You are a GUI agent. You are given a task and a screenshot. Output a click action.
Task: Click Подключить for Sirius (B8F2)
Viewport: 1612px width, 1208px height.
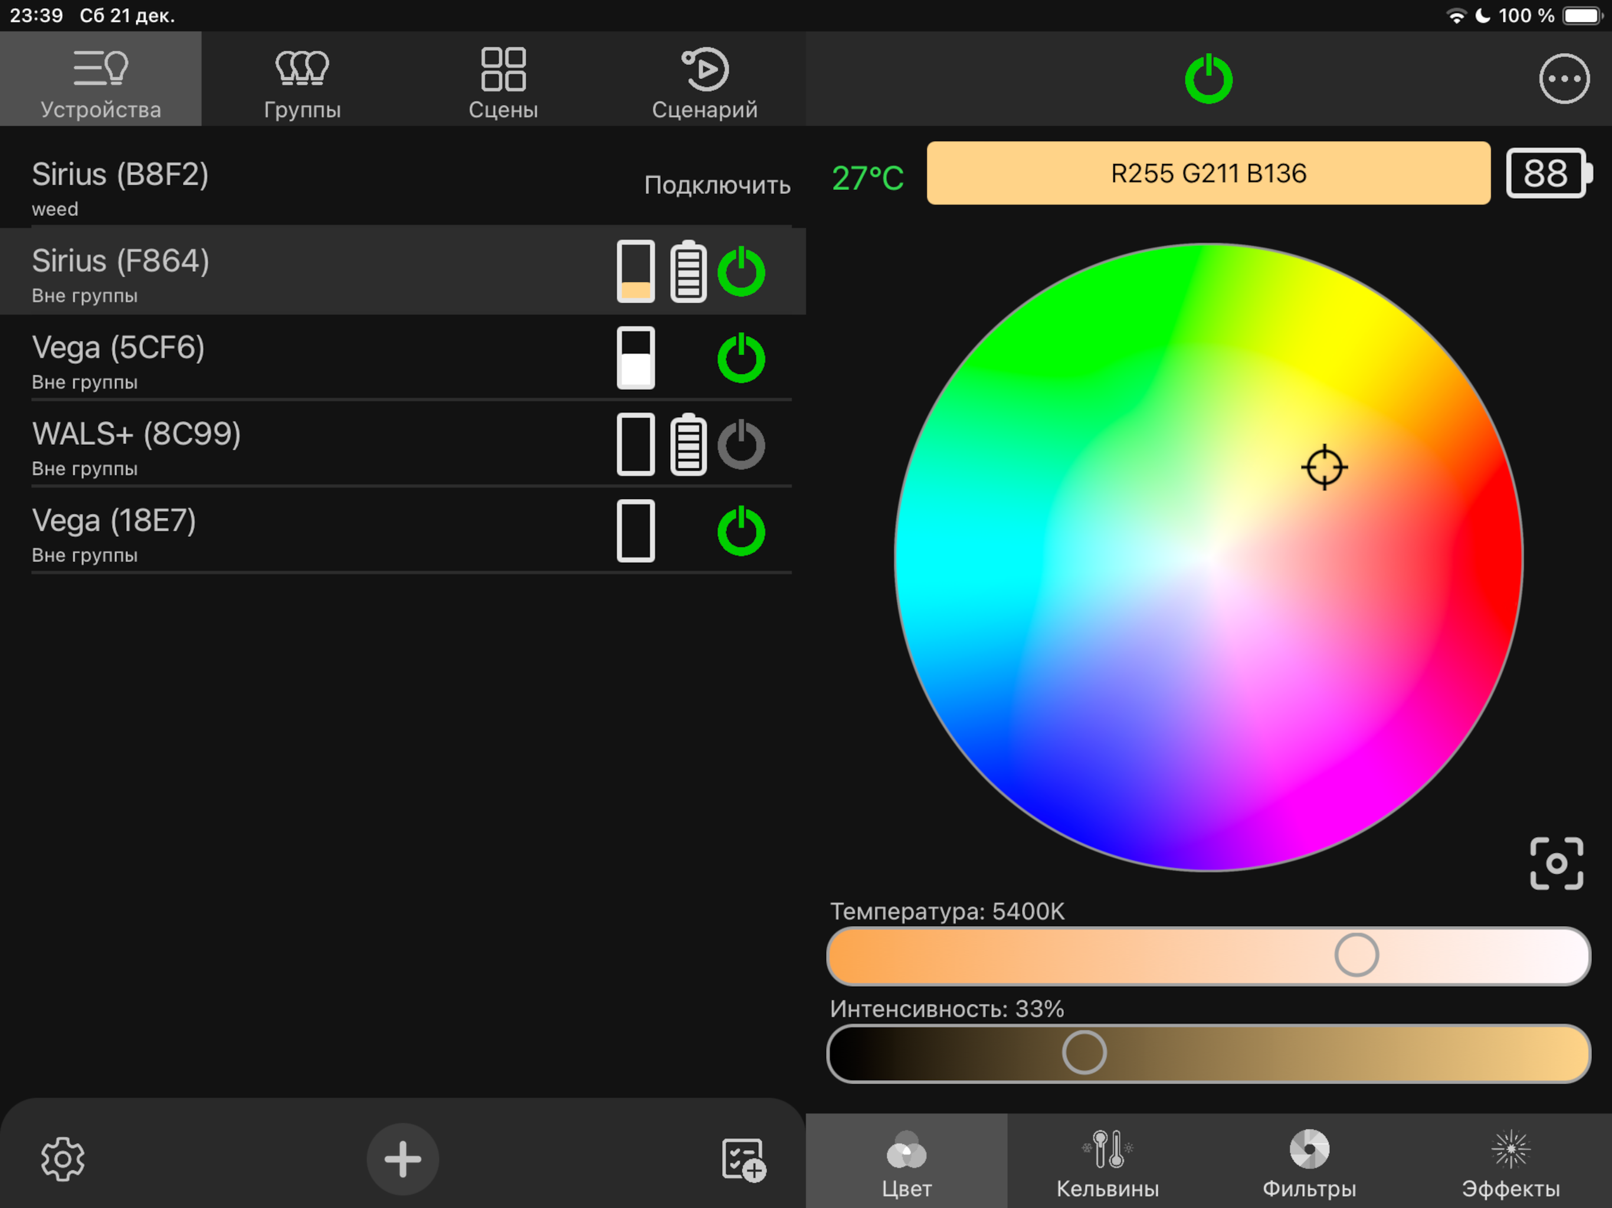click(717, 185)
